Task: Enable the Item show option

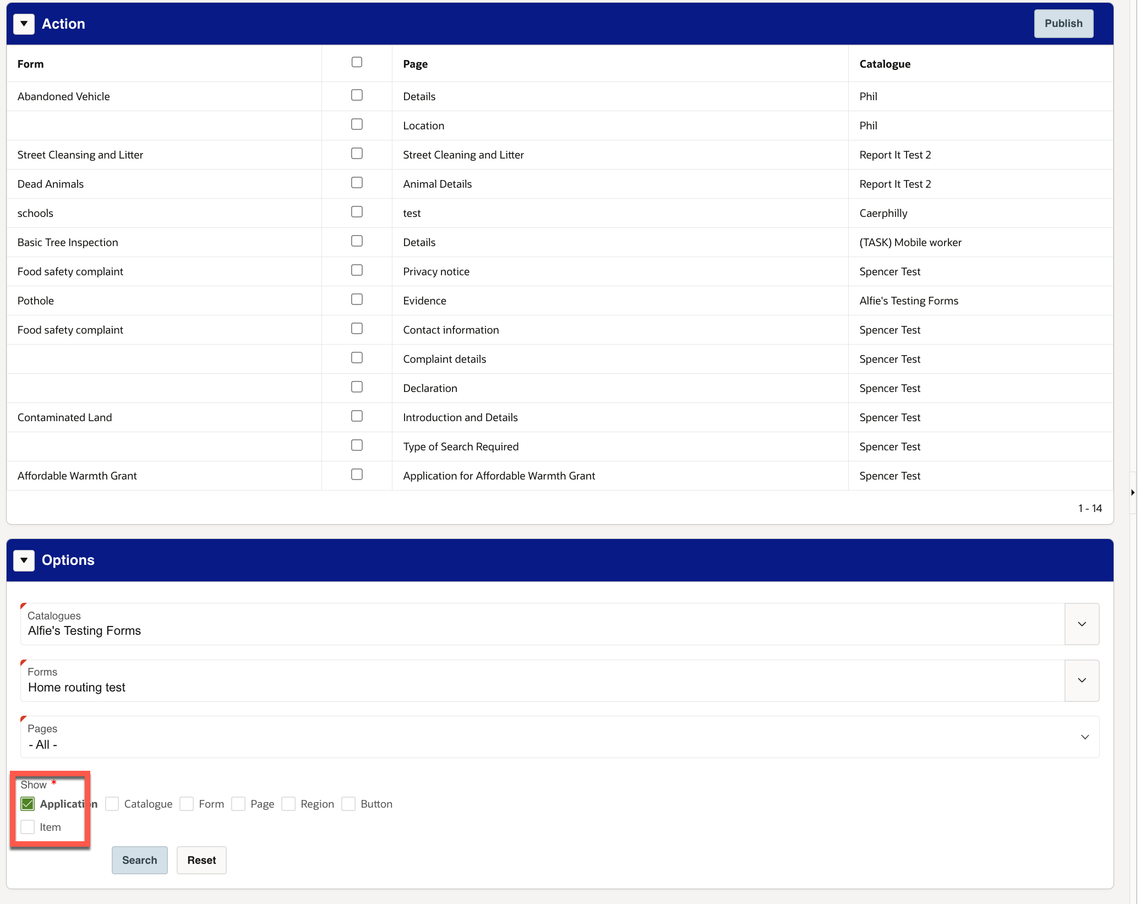Action: tap(28, 827)
